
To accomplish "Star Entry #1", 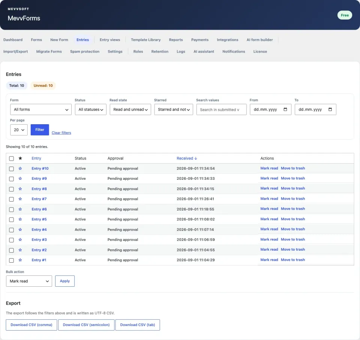I will pos(20,260).
